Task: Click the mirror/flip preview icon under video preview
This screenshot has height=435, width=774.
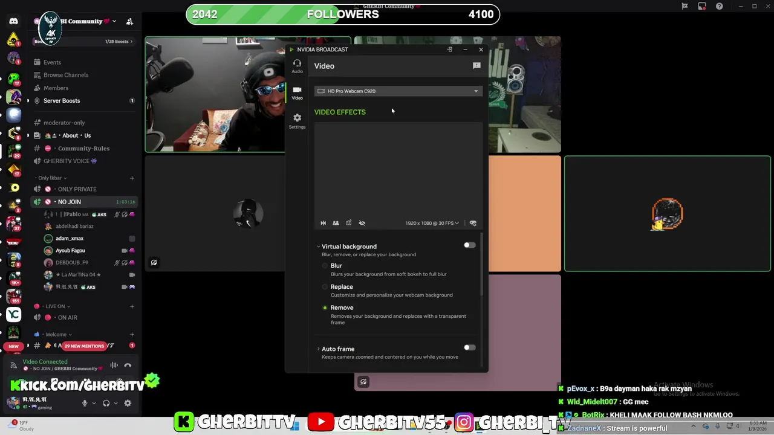Action: 323,223
